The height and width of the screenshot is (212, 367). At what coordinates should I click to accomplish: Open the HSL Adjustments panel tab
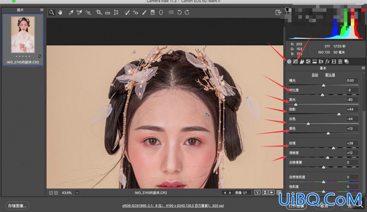[x=308, y=61]
